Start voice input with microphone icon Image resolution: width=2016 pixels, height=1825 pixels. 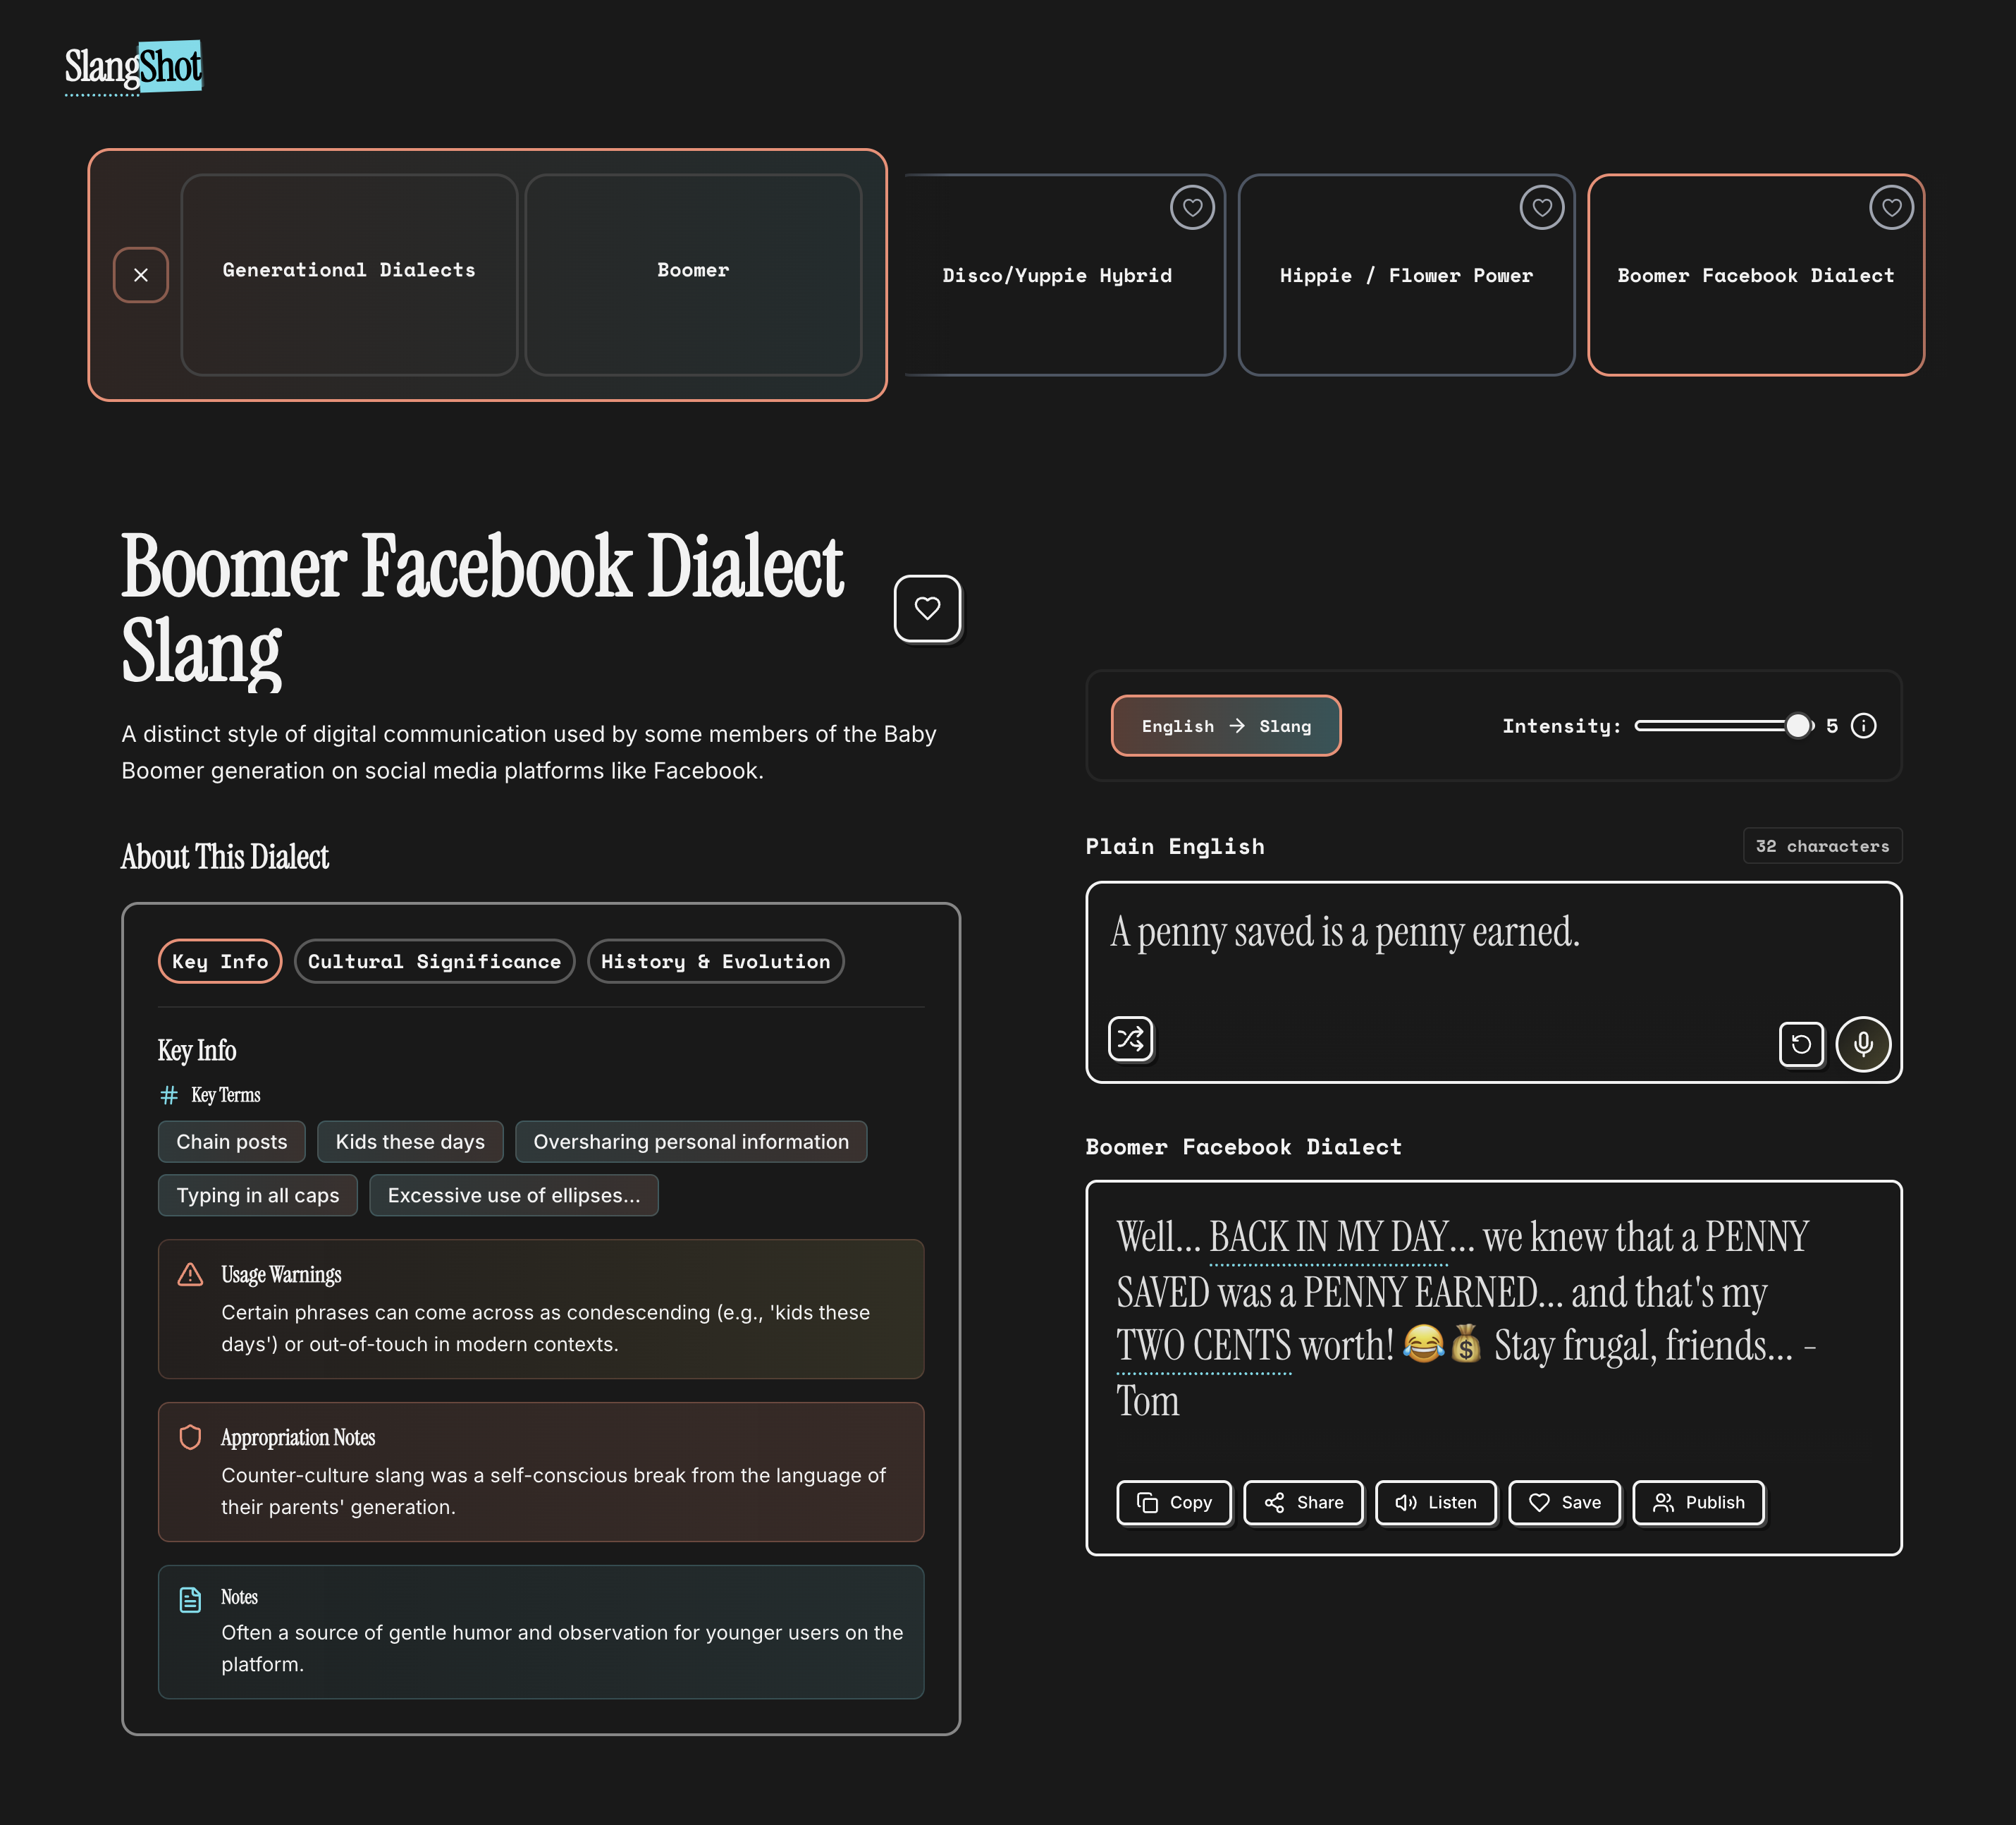click(x=1863, y=1044)
